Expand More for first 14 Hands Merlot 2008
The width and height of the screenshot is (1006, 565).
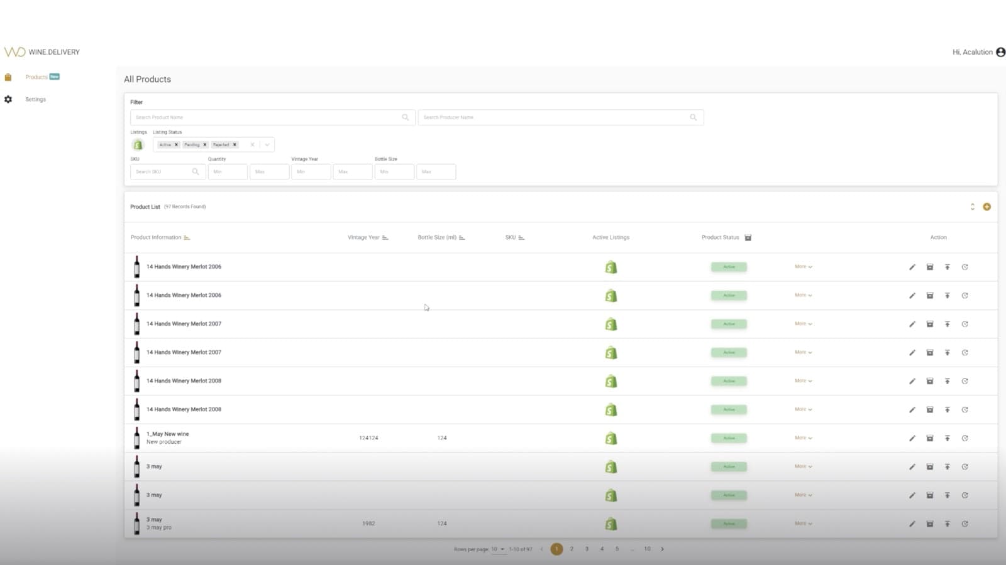tap(804, 381)
